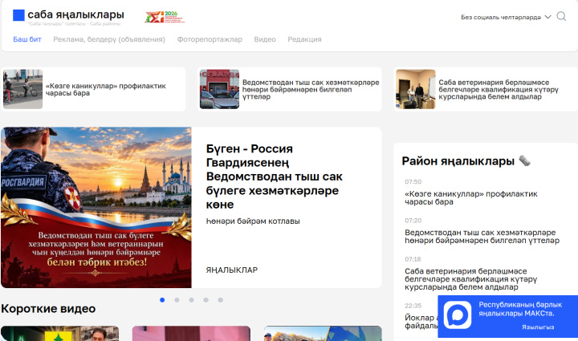
Task: Expand the Без социаль челтәрләрдә chevron
Action: click(547, 17)
